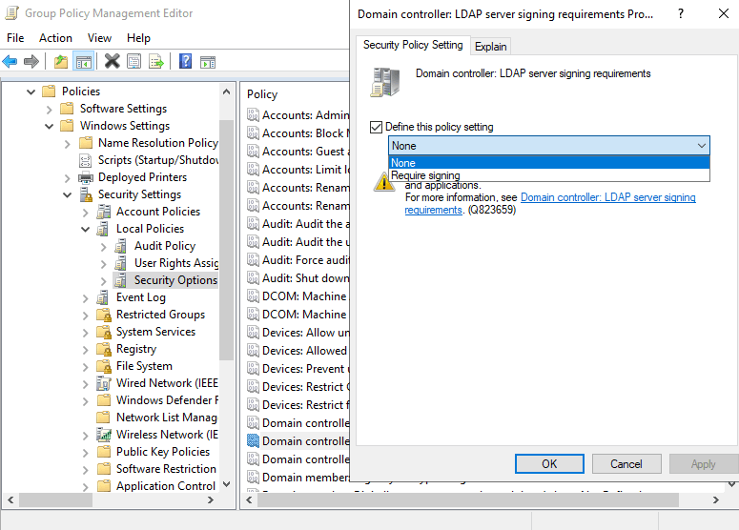Click the Back arrow toolbar icon
The height and width of the screenshot is (530, 739).
[10, 61]
